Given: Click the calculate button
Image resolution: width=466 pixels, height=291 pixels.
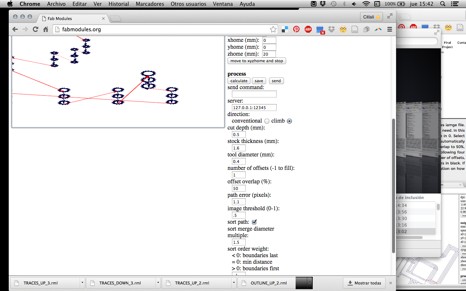Looking at the screenshot, I should click(x=239, y=81).
